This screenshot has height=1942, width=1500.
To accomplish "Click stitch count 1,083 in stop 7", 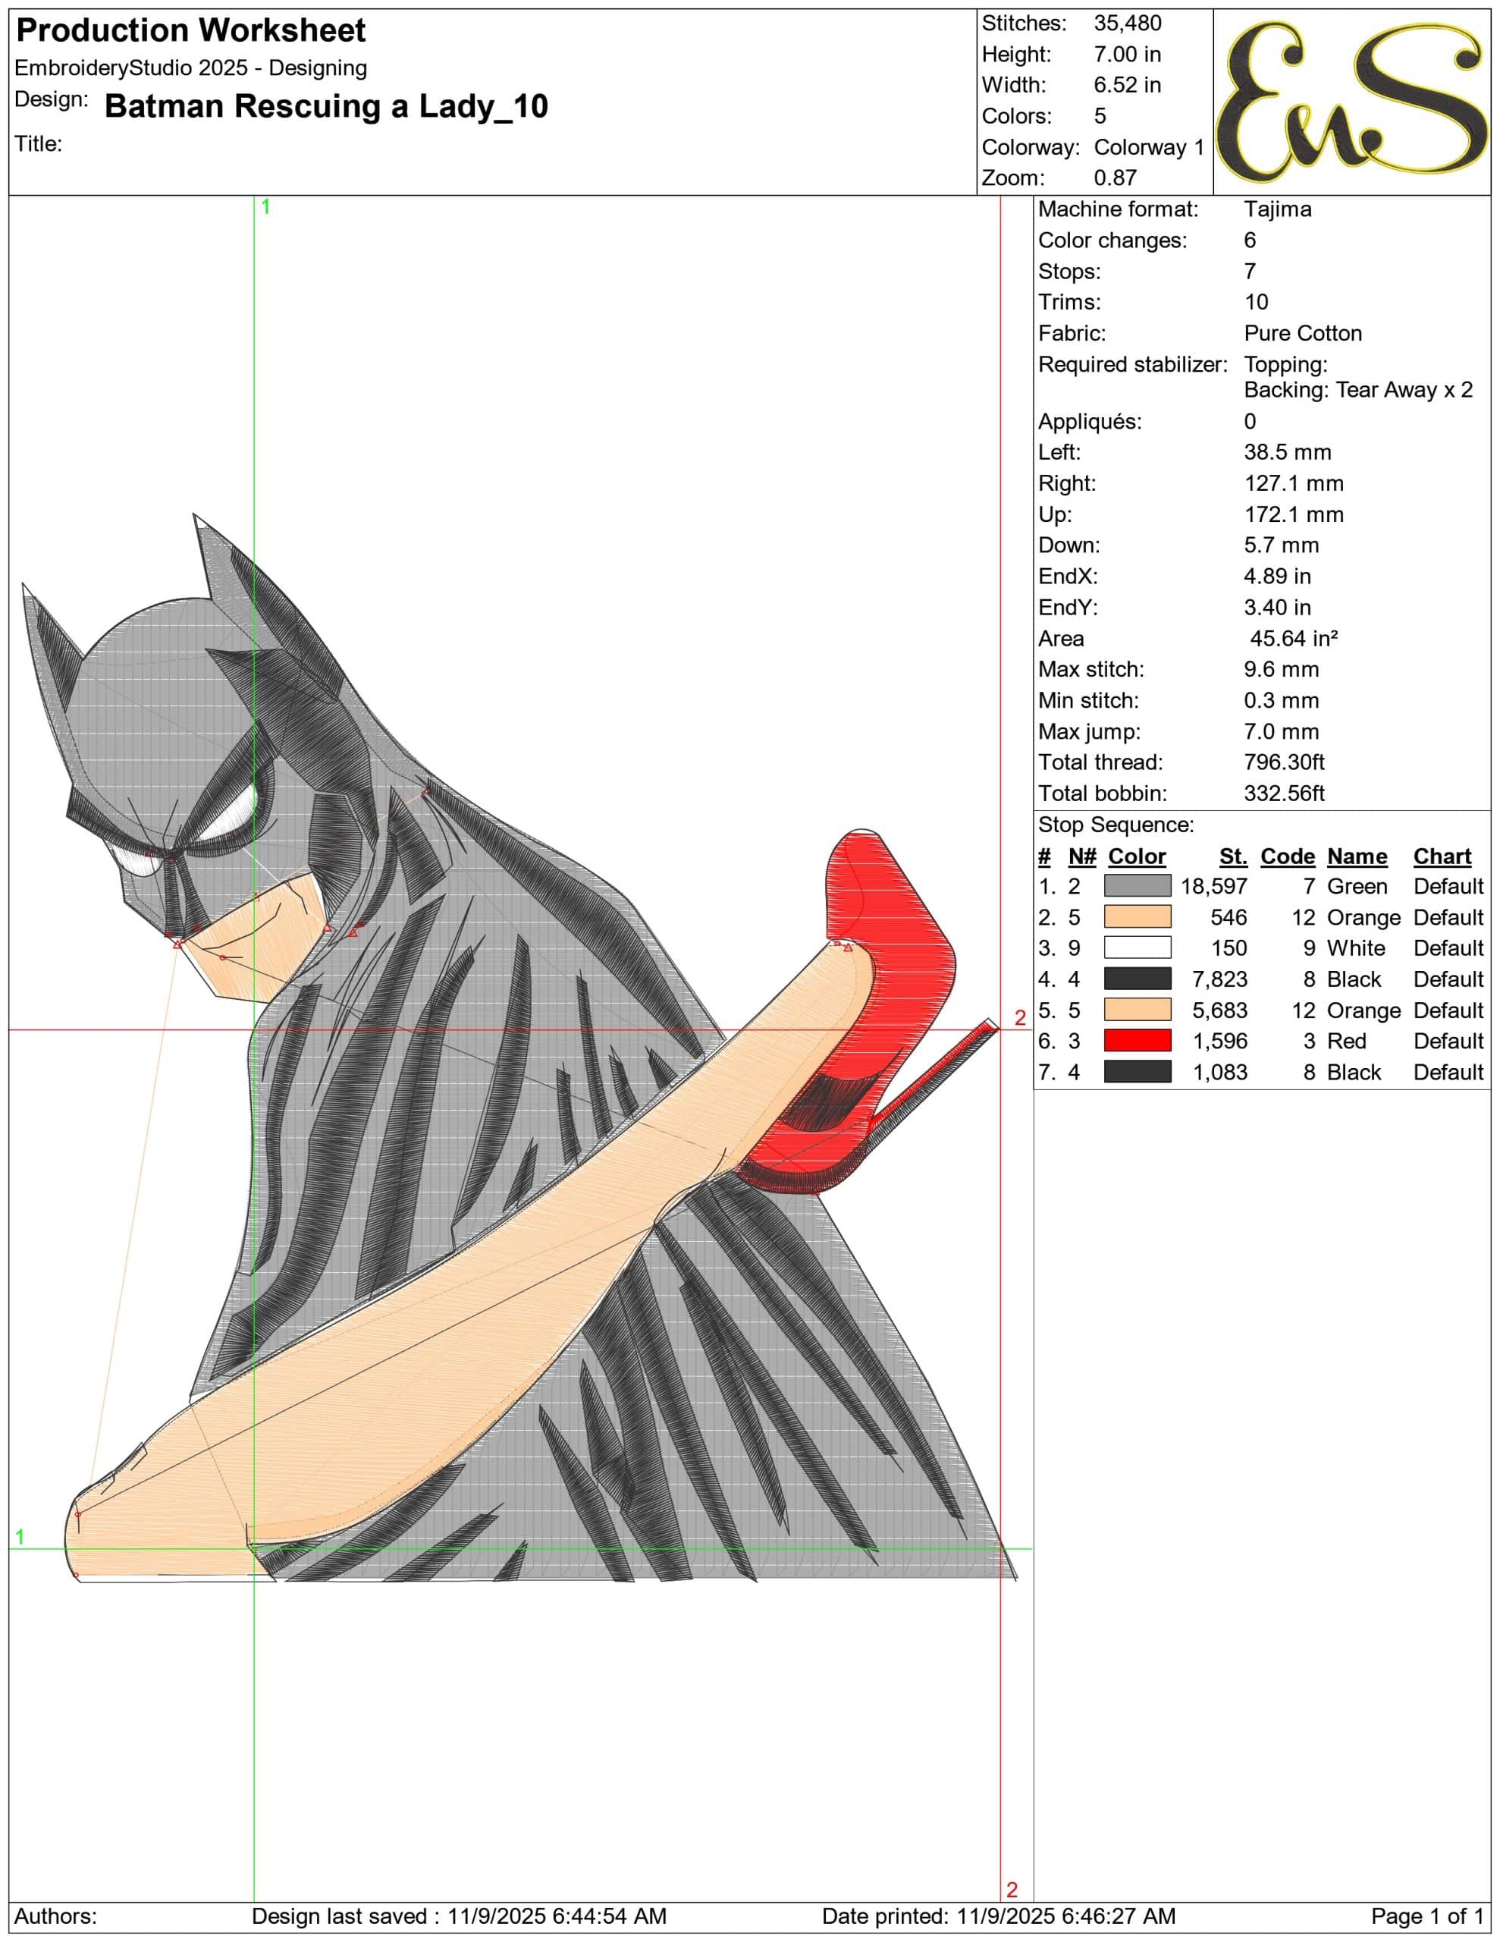I will point(1220,1073).
